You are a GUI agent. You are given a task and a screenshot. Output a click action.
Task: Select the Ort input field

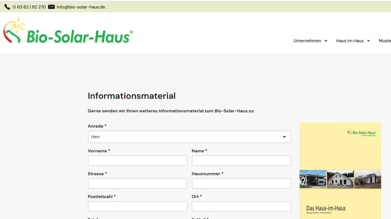[x=241, y=206]
